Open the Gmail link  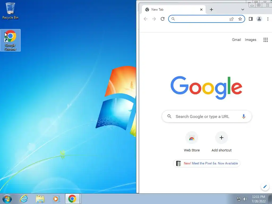(x=236, y=40)
